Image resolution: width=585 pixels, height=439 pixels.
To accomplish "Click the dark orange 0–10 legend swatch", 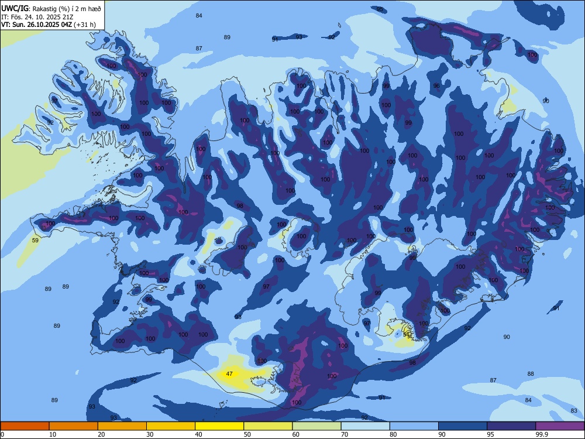I will tap(25, 426).
